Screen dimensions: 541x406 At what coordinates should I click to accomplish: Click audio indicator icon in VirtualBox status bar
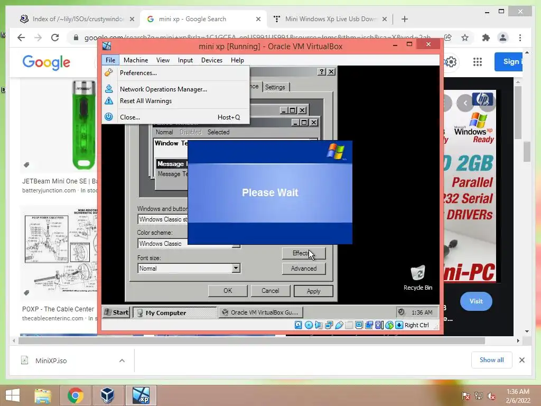[319, 325]
